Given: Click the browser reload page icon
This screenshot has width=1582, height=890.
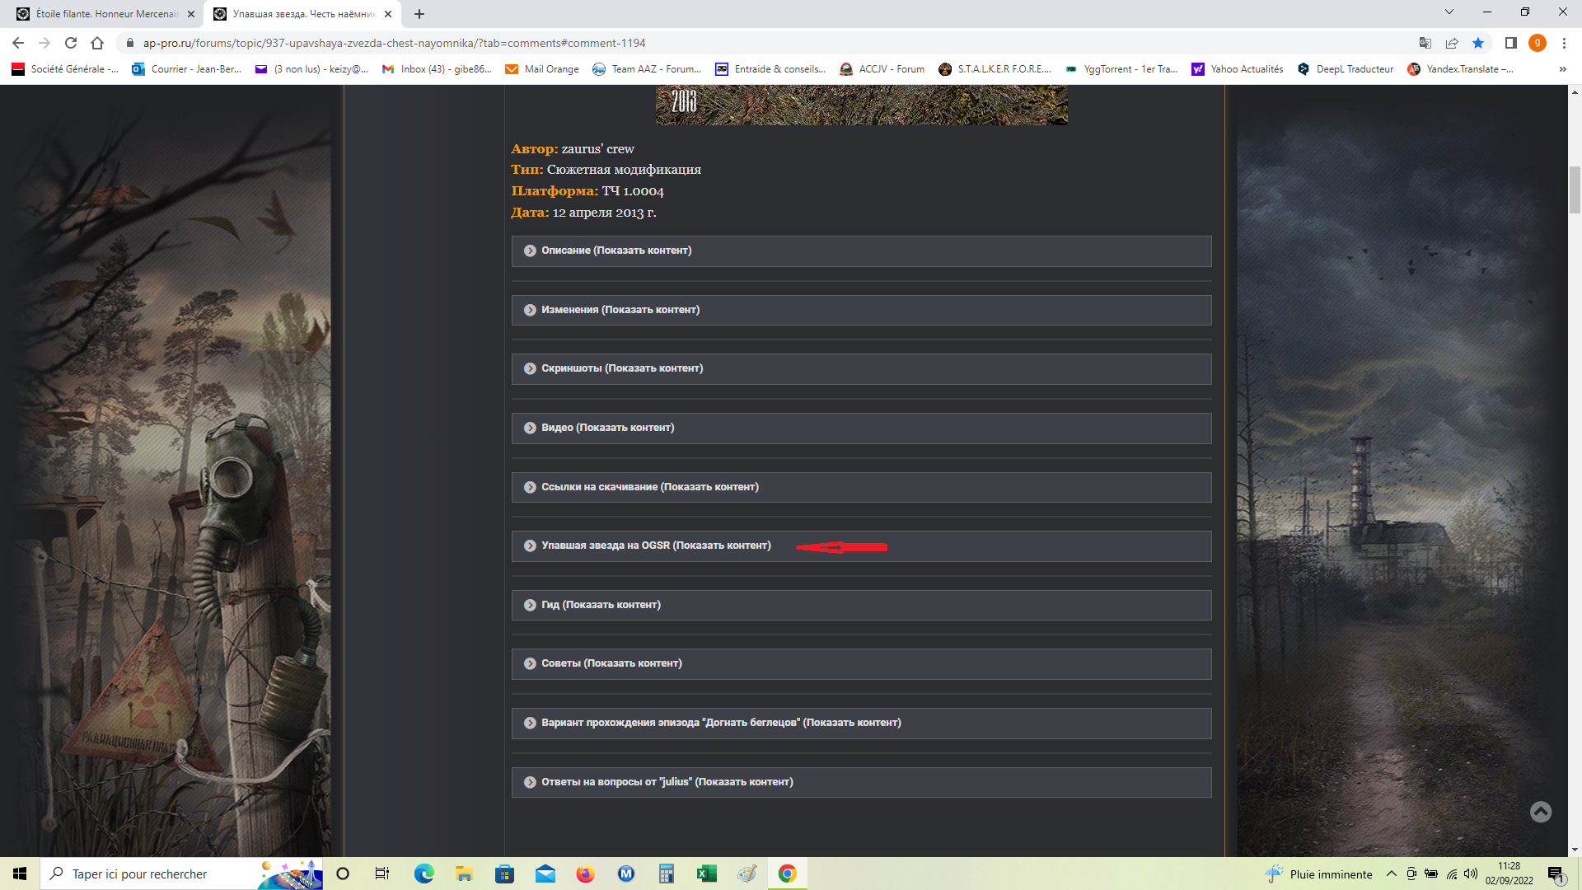Looking at the screenshot, I should point(71,43).
